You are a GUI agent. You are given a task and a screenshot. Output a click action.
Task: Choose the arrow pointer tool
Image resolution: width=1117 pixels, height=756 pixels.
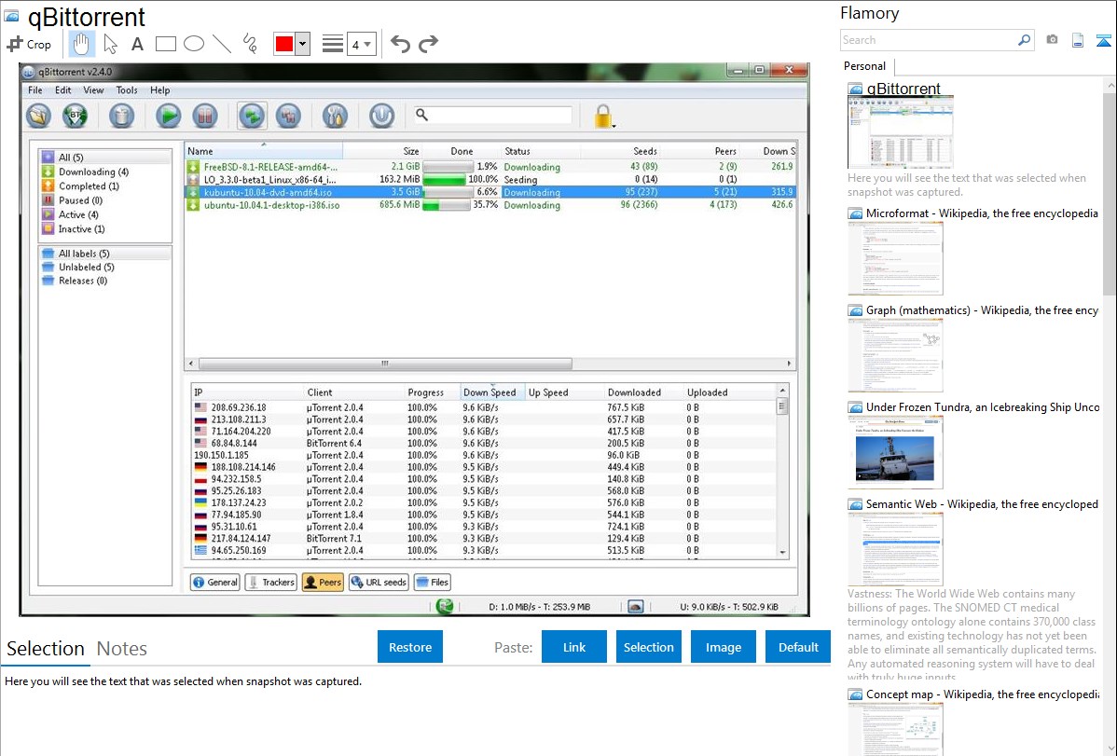[110, 44]
